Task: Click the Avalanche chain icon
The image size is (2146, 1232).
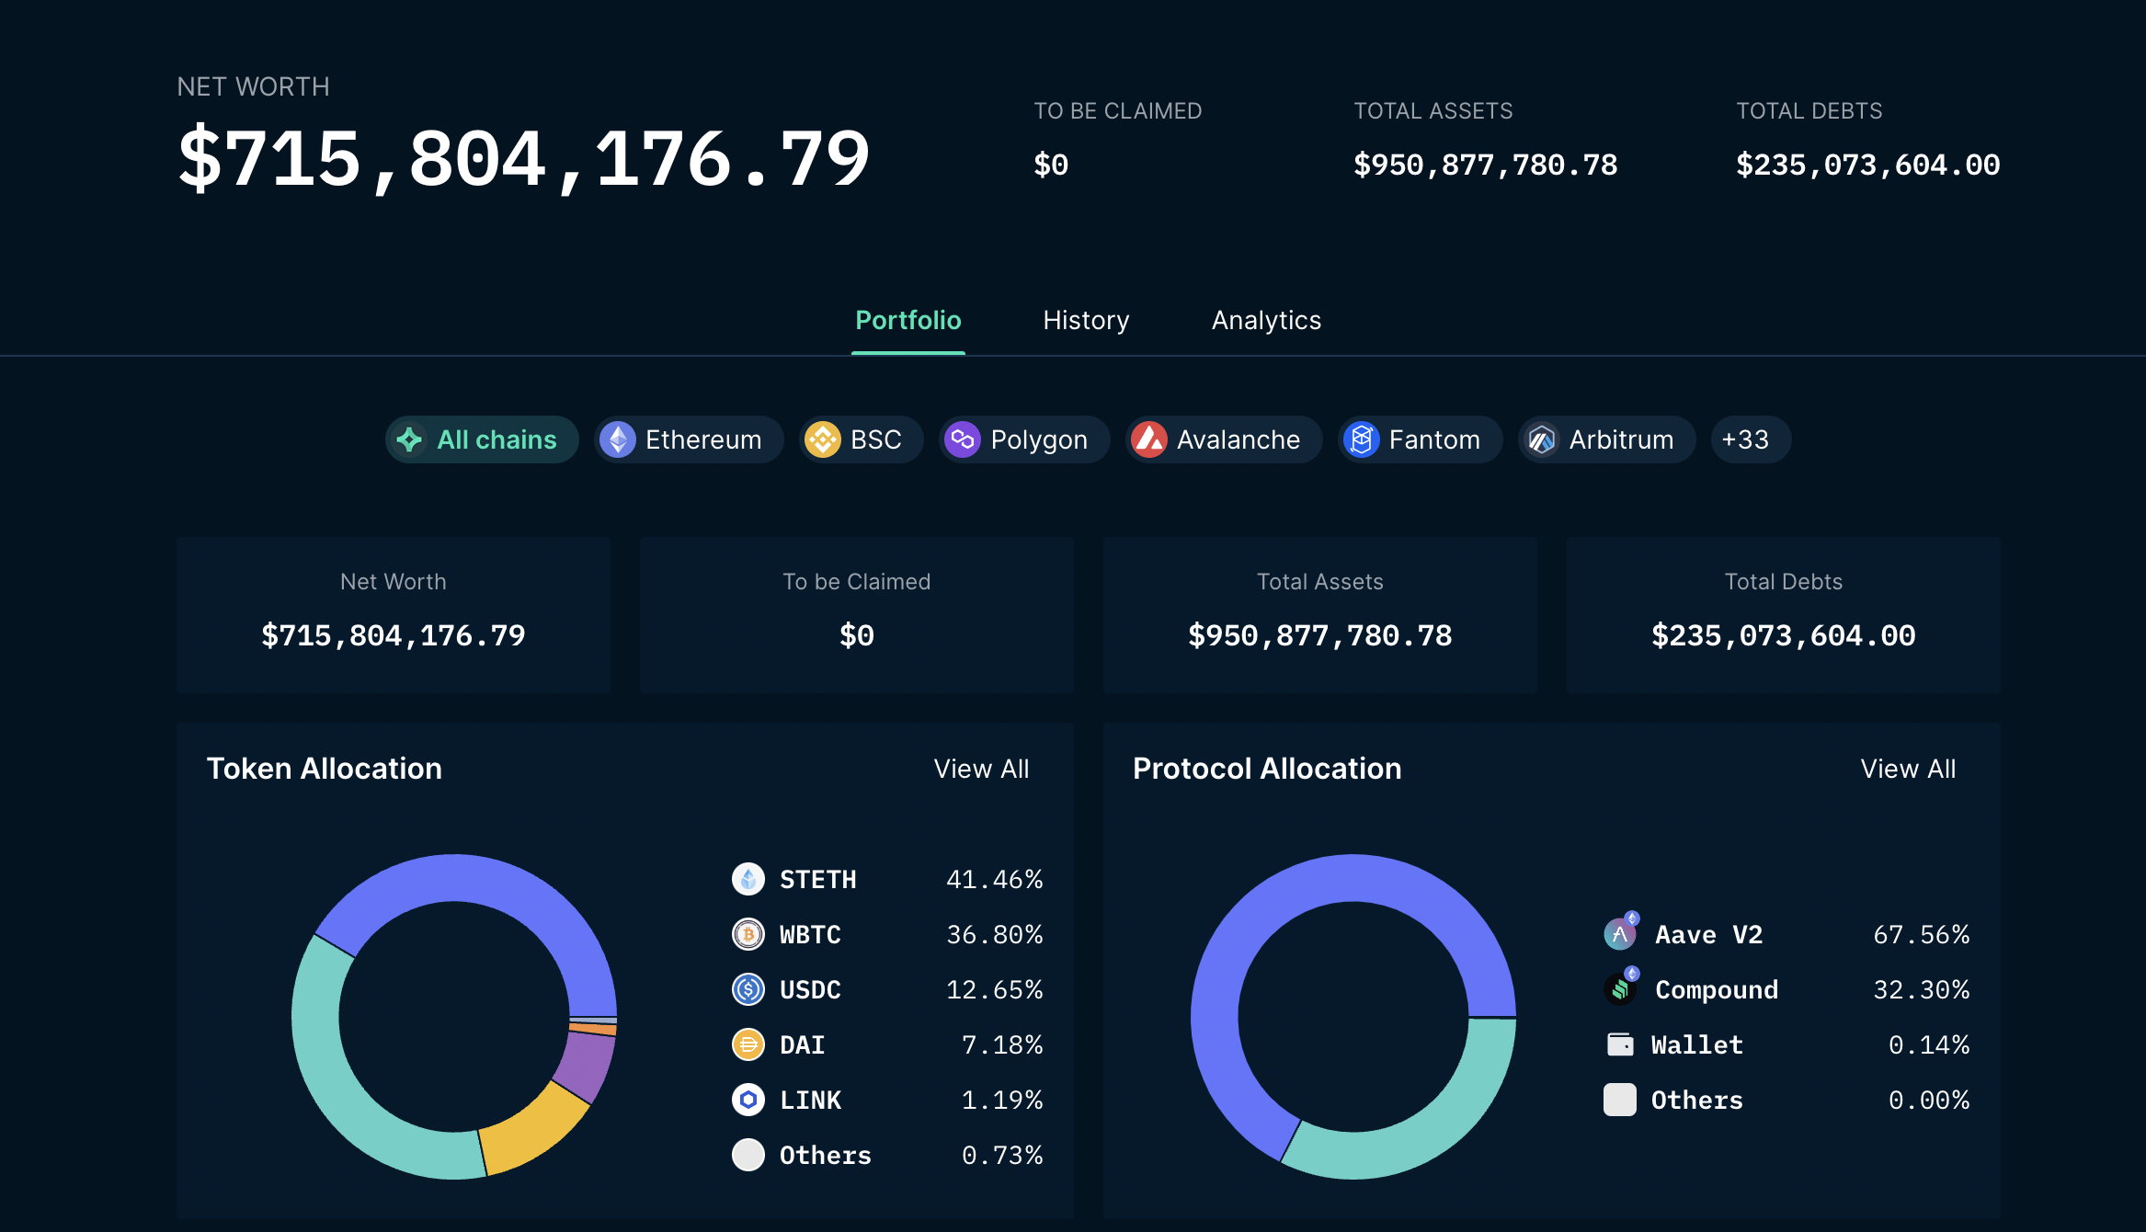Action: click(x=1149, y=439)
